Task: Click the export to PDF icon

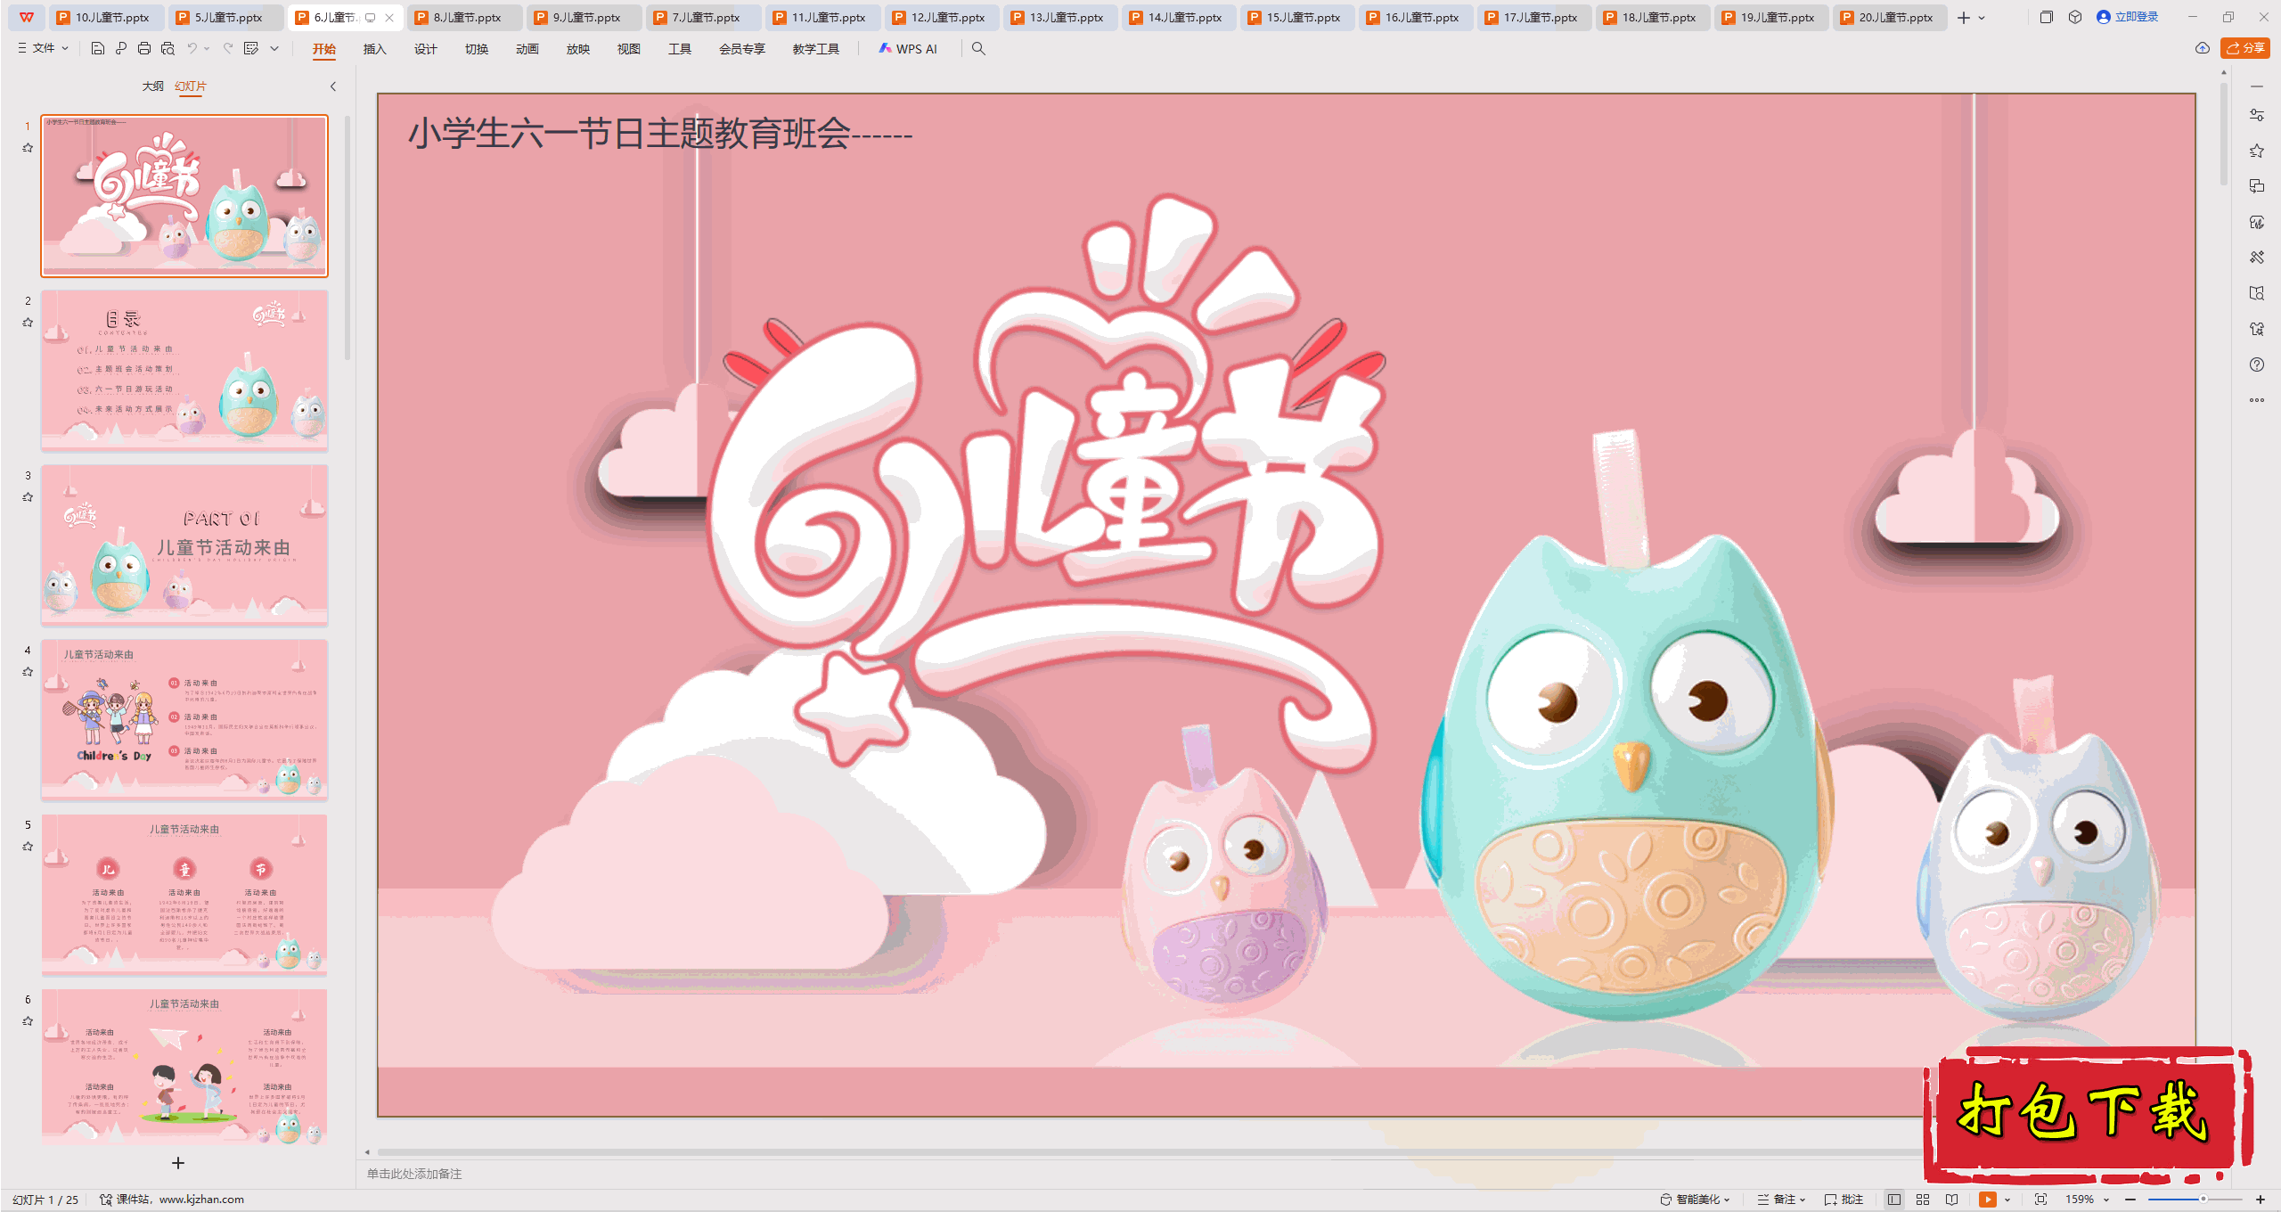Action: 121,48
